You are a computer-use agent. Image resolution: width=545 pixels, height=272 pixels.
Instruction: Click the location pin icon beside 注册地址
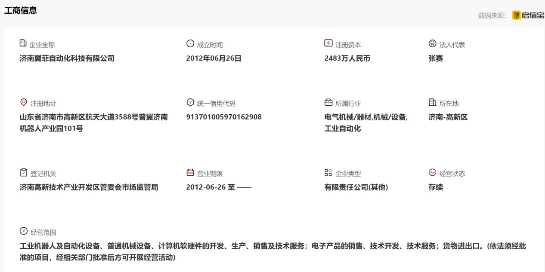24,102
